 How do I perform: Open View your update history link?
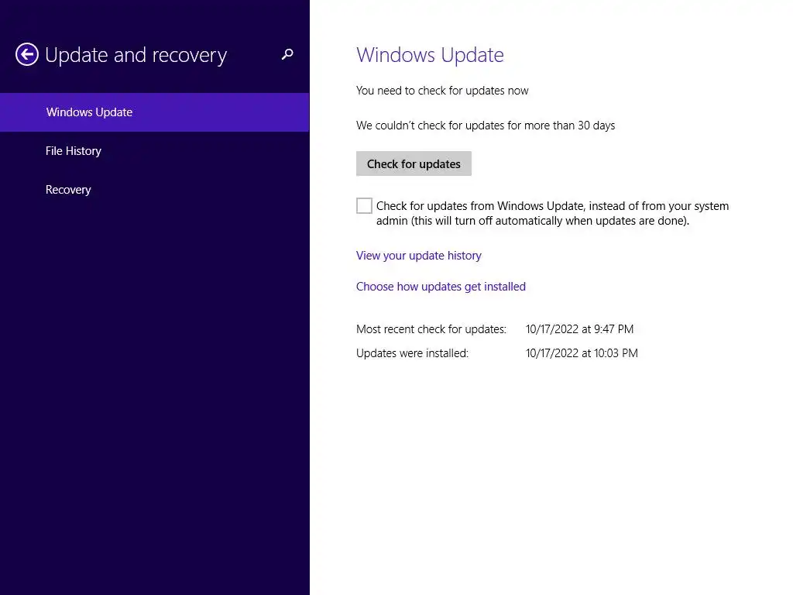click(419, 256)
